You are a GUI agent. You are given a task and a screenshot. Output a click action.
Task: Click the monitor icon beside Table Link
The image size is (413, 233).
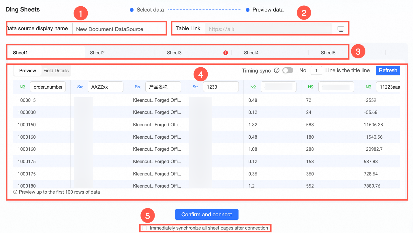tap(341, 29)
